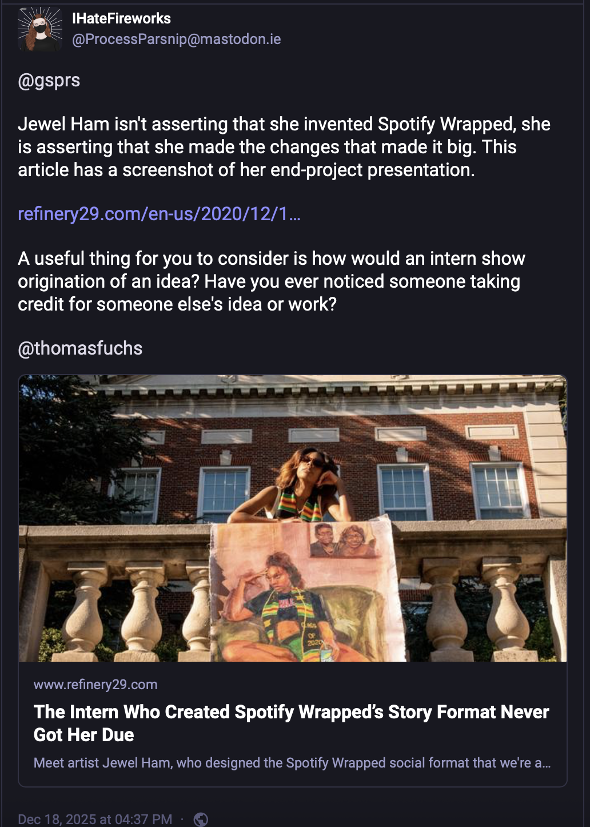590x827 pixels.
Task: Click 'Got Her Due' title line
Action: pos(84,735)
